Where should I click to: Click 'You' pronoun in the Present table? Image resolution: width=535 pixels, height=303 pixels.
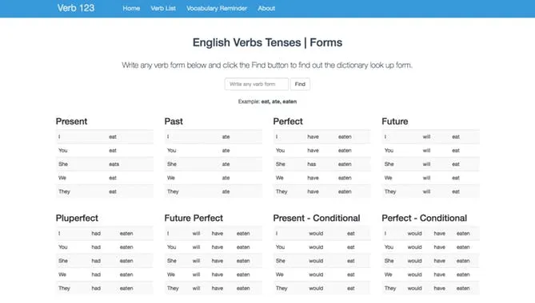coord(63,151)
